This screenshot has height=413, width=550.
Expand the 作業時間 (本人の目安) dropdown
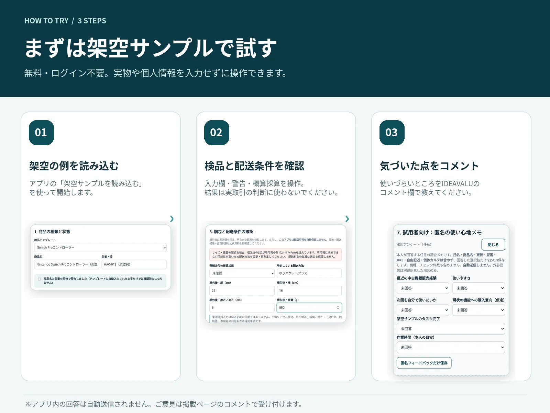(x=451, y=347)
